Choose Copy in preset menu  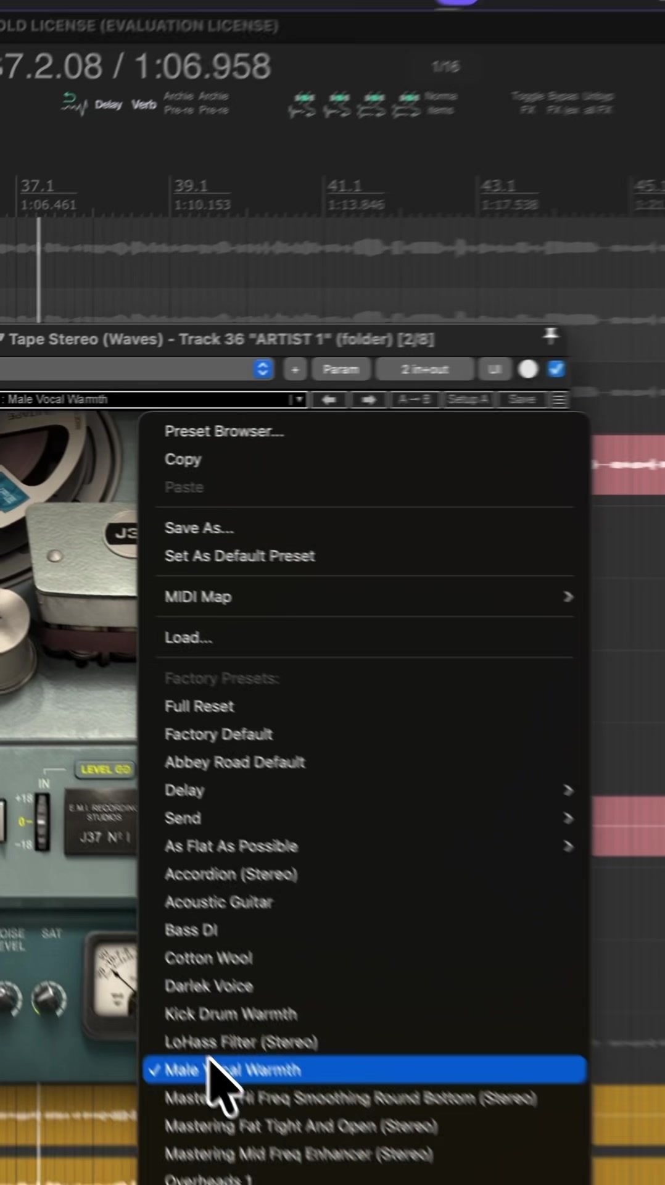[364, 459]
